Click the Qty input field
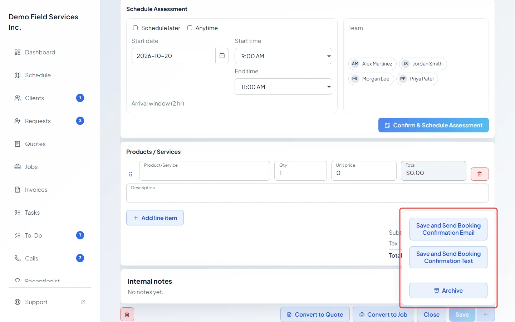The height and width of the screenshot is (322, 515). point(300,171)
